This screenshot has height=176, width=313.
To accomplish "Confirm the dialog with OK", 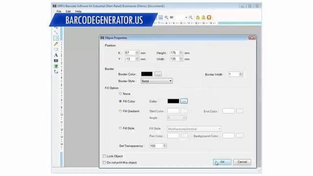I will pos(222,162).
